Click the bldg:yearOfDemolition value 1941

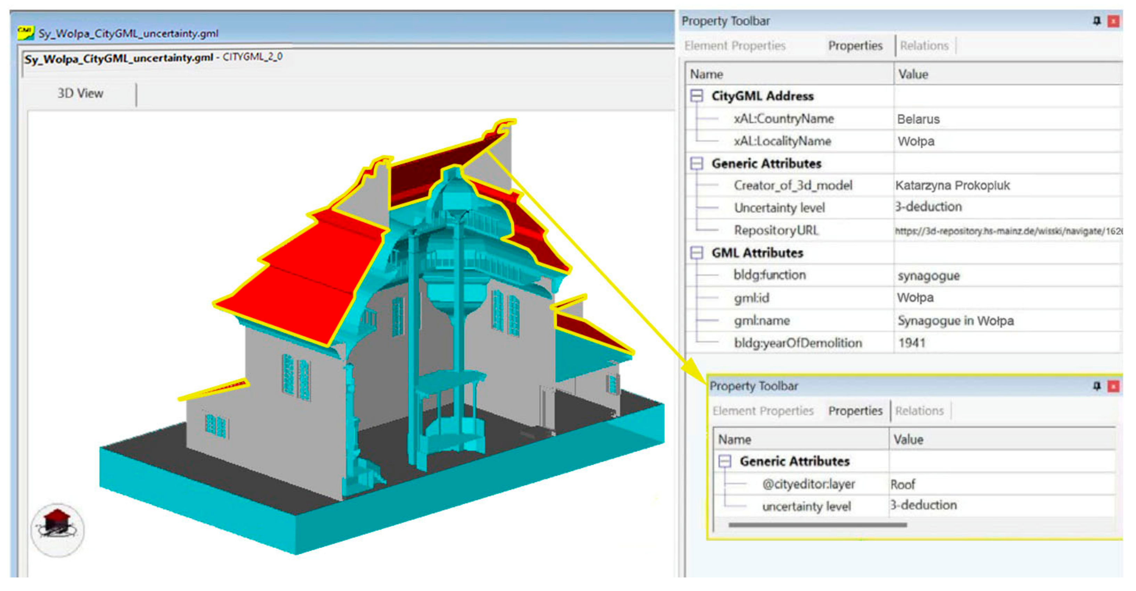911,343
